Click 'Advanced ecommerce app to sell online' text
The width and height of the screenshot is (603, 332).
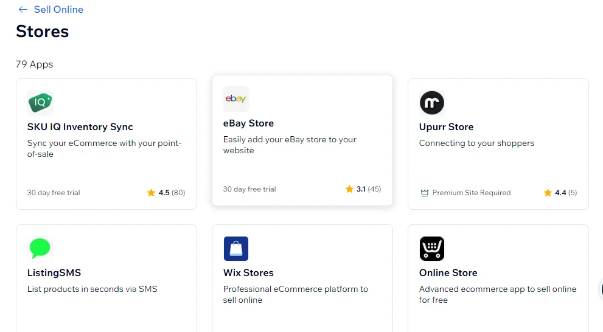[498, 294]
